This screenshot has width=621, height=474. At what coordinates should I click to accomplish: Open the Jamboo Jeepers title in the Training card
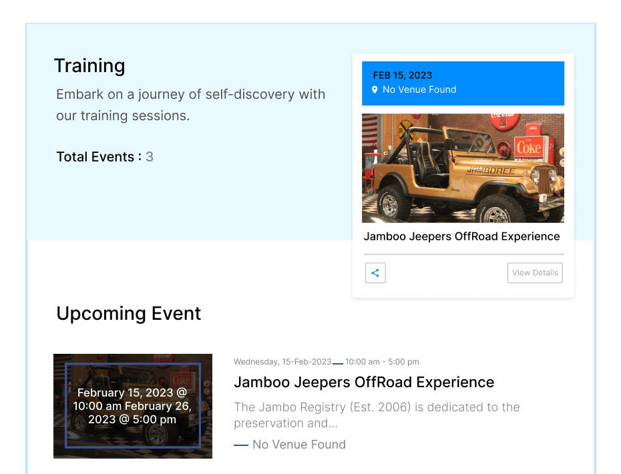click(461, 236)
